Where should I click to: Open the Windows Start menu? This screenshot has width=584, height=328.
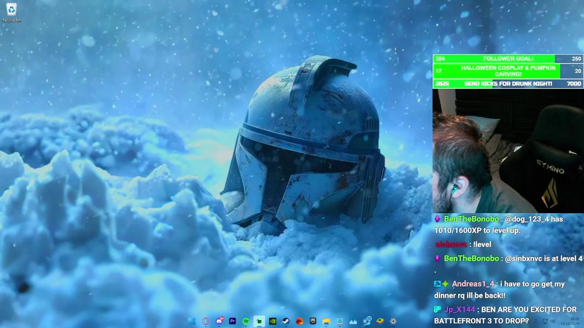coord(192,321)
